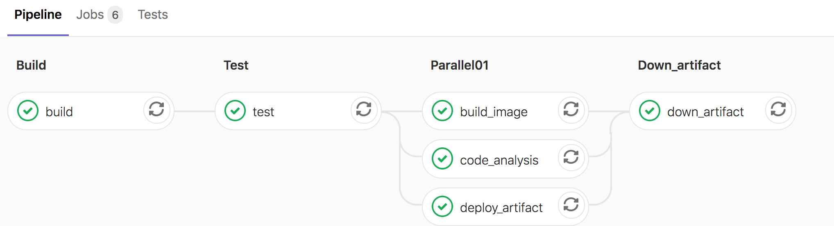Re-run the down_artifact job
This screenshot has width=834, height=226.
click(x=778, y=109)
